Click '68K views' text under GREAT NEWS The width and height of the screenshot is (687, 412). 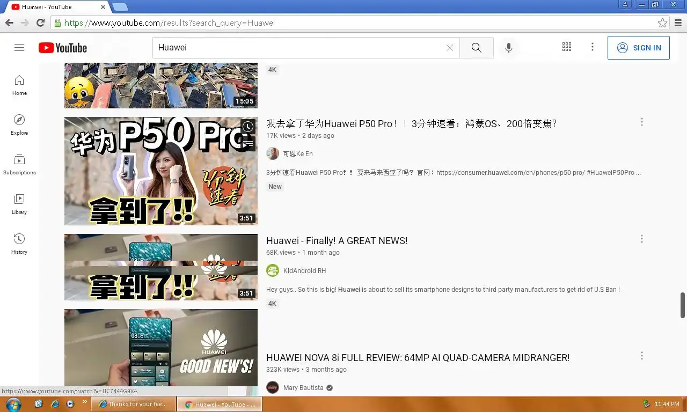pyautogui.click(x=281, y=253)
